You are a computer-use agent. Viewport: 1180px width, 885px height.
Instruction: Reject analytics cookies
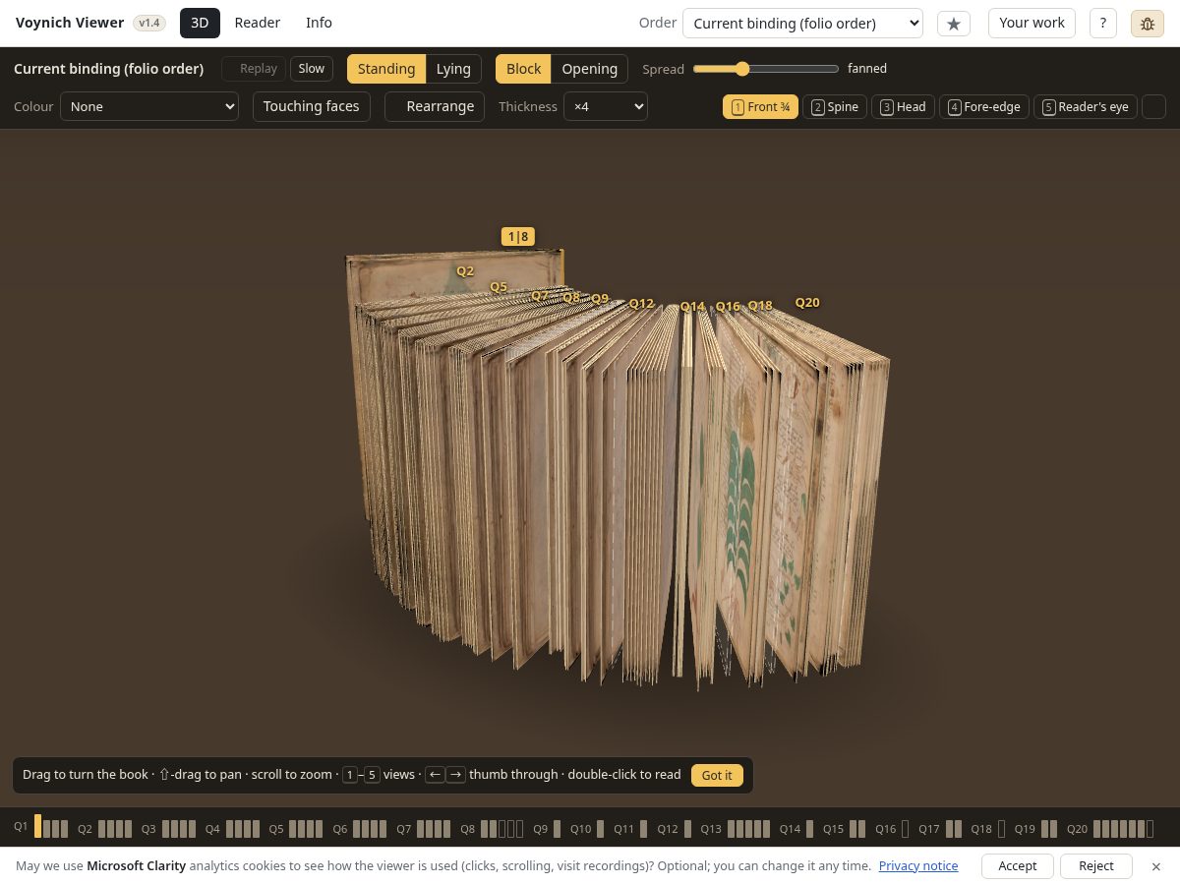(1096, 866)
